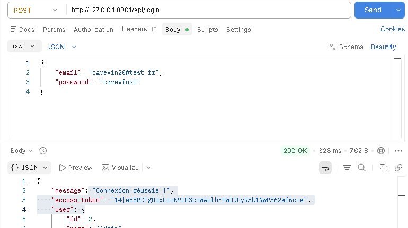Open the response Body dropdown
The height and width of the screenshot is (228, 408).
[x=21, y=151]
